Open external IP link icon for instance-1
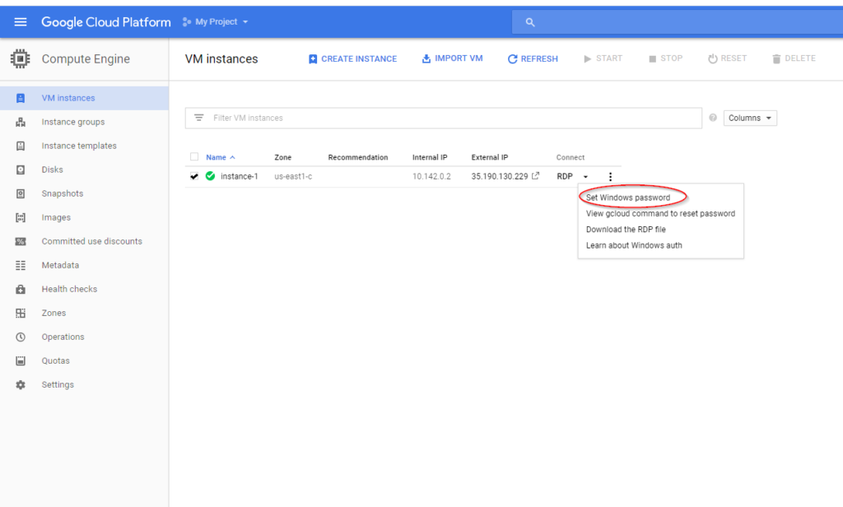This screenshot has height=507, width=843. coord(535,176)
